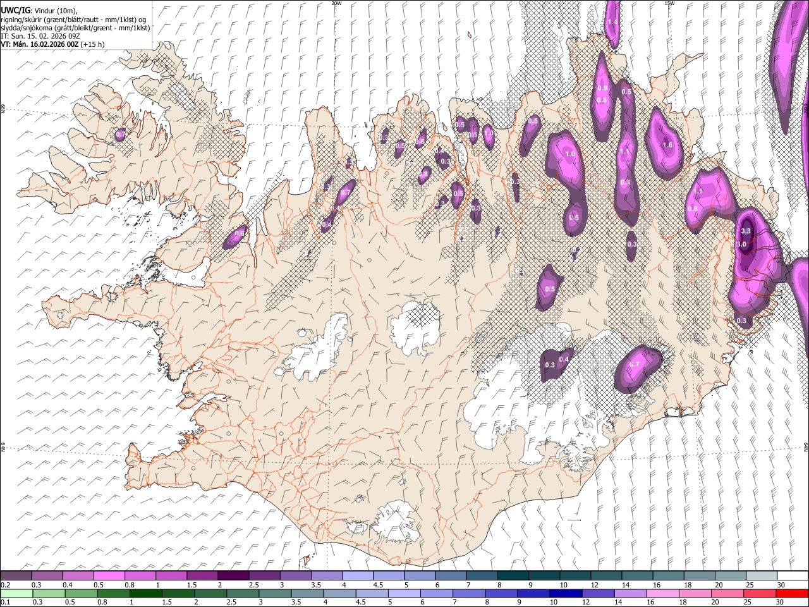The image size is (809, 607).
Task: Click the 1.4 snowfall value on the map
Action: point(612,22)
